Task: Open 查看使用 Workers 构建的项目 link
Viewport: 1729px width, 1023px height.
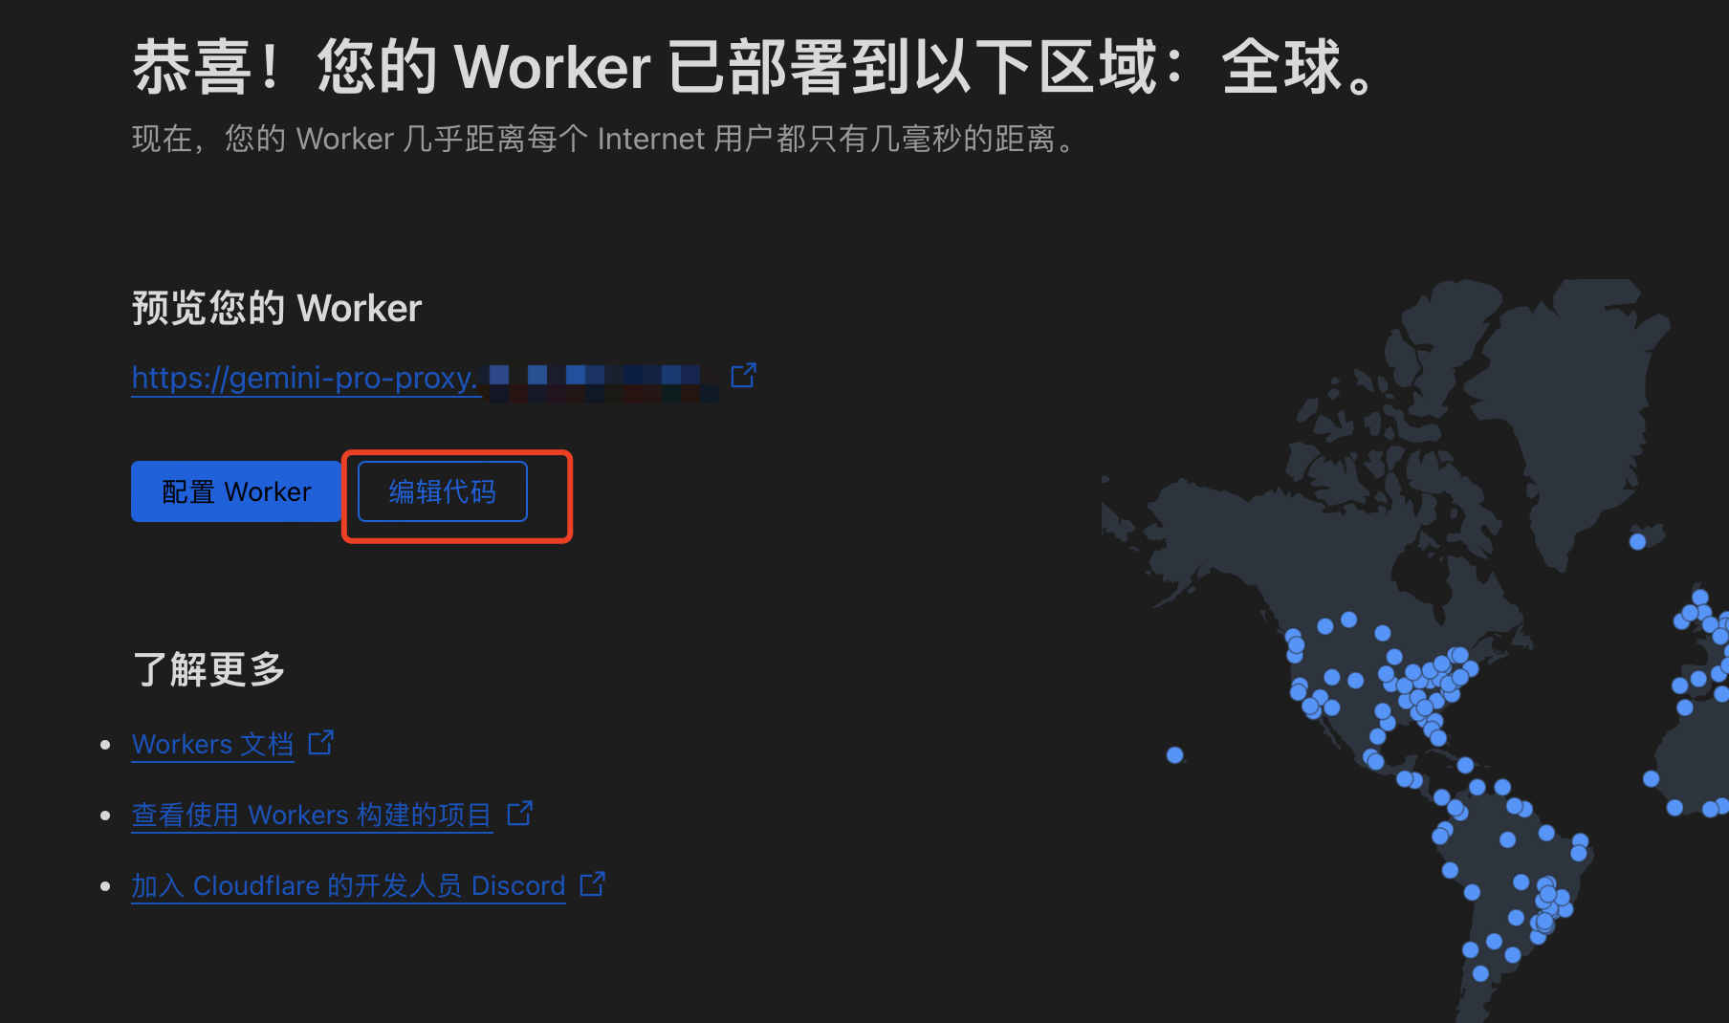Action: [x=312, y=815]
